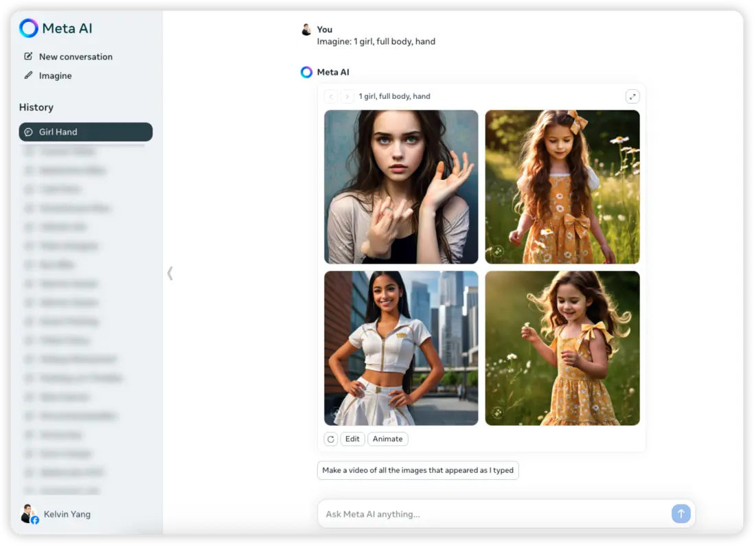Open the Kelvin Yang profile menu
Image resolution: width=754 pixels, height=545 pixels.
tap(56, 513)
